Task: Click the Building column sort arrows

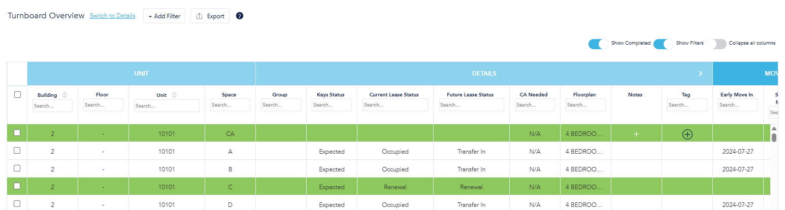Action: click(64, 95)
